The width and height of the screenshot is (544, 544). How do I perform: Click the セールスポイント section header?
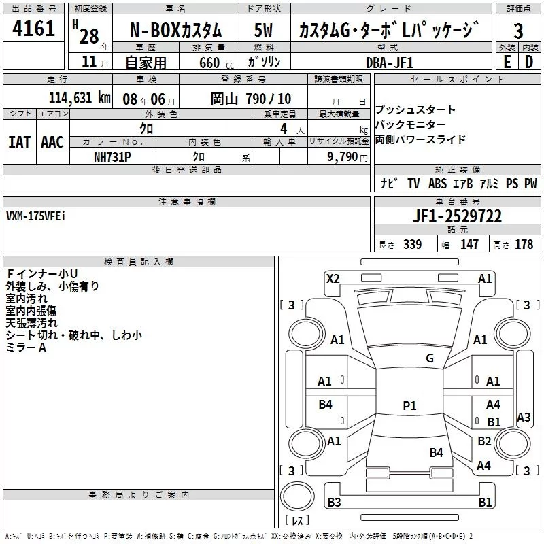pos(457,80)
